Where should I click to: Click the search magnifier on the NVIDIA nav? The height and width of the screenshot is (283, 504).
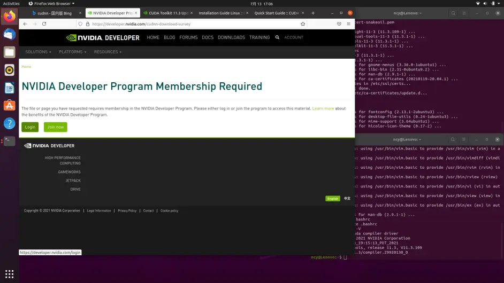tap(277, 37)
